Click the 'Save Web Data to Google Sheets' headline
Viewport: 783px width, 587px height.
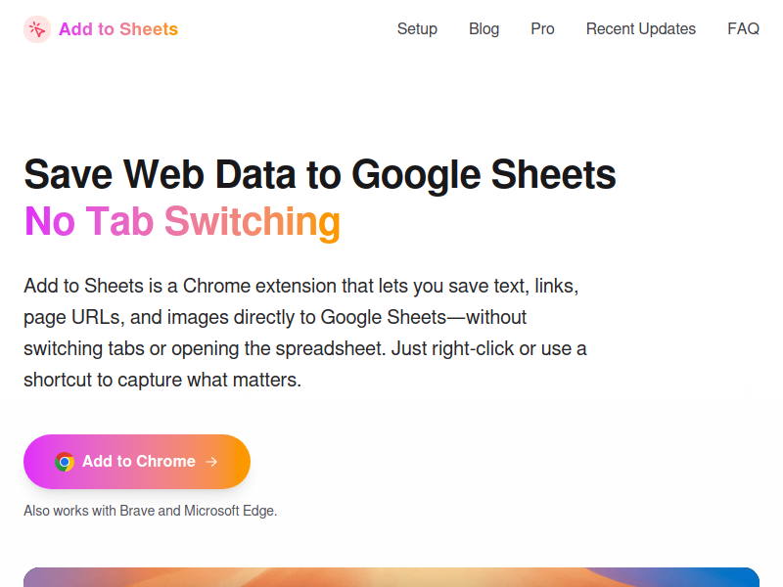(320, 174)
